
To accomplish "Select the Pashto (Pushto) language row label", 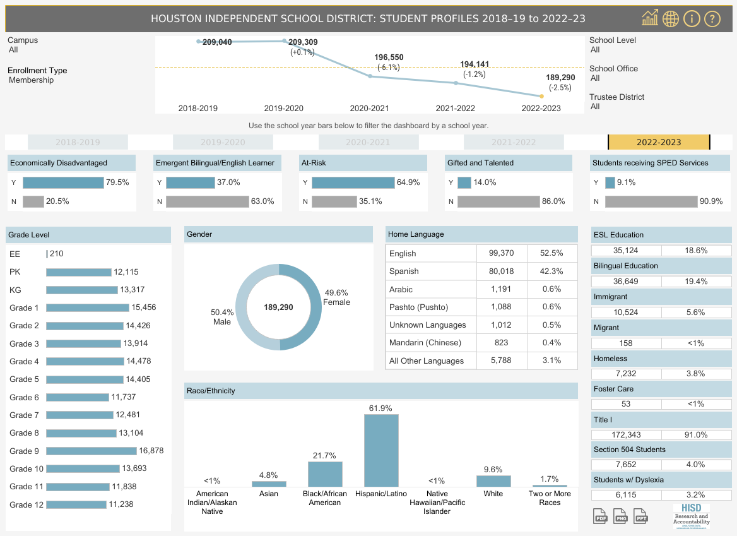I will tap(419, 307).
